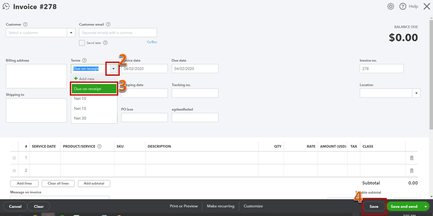Viewport: 433px width, 216px height.
Task: Click the Customer email input field
Action: tap(118, 32)
